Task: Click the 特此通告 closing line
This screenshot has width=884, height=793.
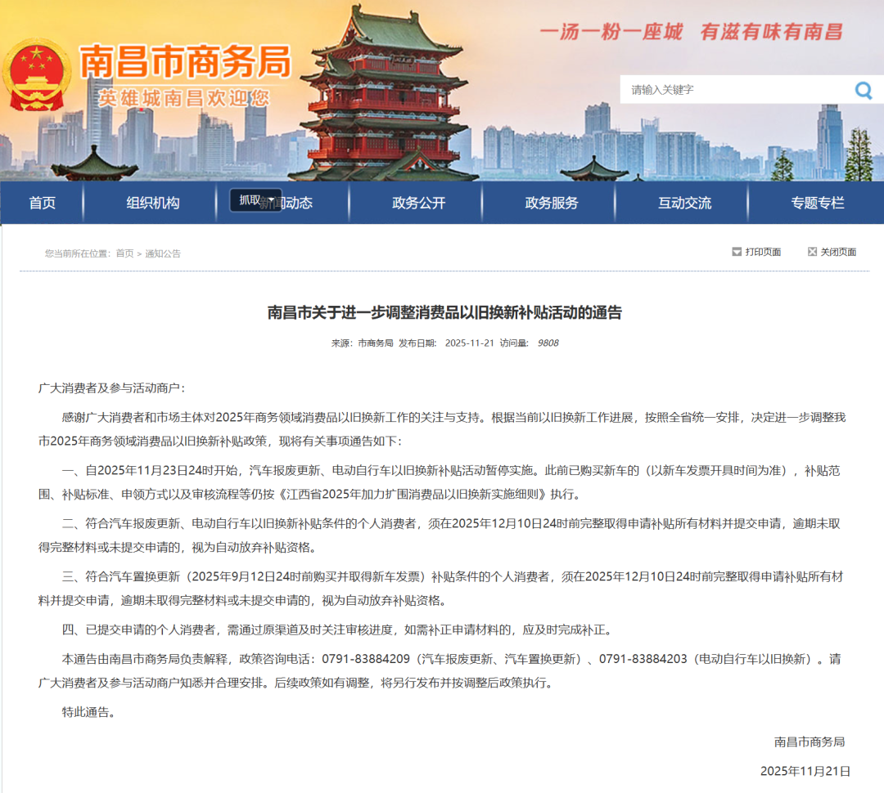Action: click(88, 712)
